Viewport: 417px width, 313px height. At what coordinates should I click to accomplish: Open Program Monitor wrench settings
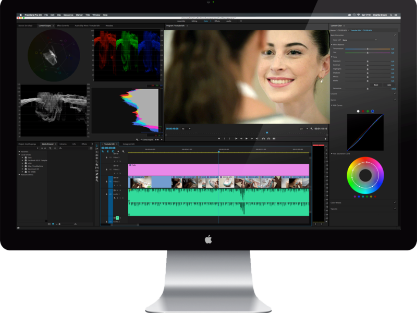point(311,128)
